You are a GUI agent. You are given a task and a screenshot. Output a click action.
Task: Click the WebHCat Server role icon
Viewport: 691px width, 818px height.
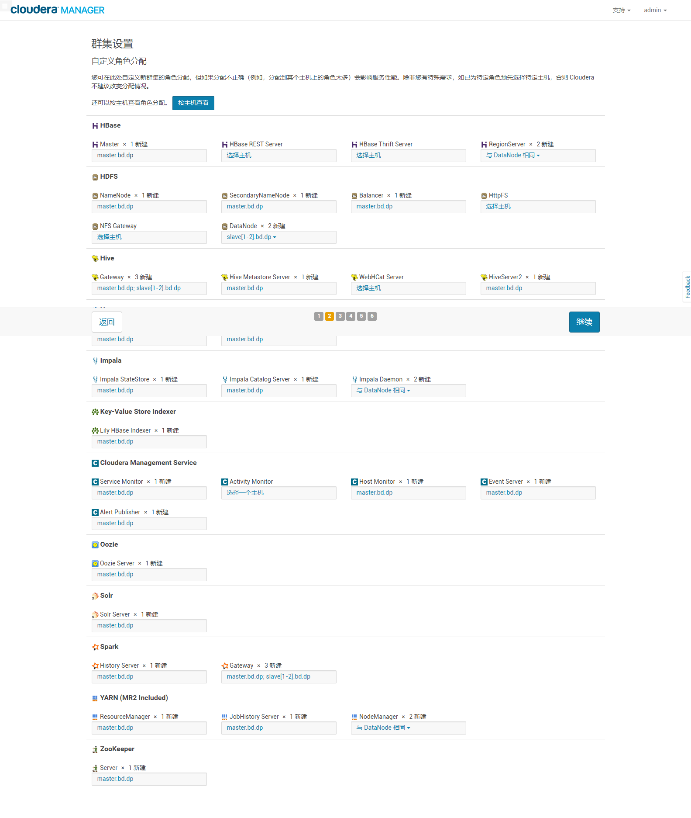point(354,277)
